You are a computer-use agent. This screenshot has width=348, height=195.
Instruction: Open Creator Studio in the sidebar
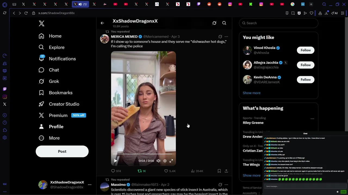(59, 104)
